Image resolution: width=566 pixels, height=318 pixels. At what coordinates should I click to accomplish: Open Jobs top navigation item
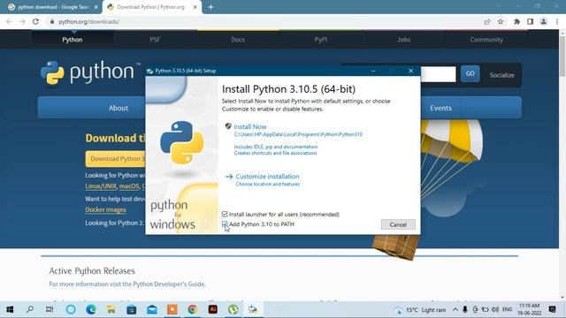click(403, 40)
